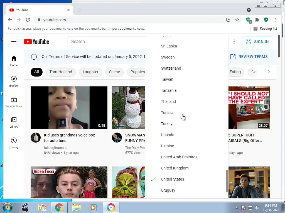Viewport: 285px width, 213px height.
Task: Select the Tom Holland chip
Action: click(x=61, y=72)
